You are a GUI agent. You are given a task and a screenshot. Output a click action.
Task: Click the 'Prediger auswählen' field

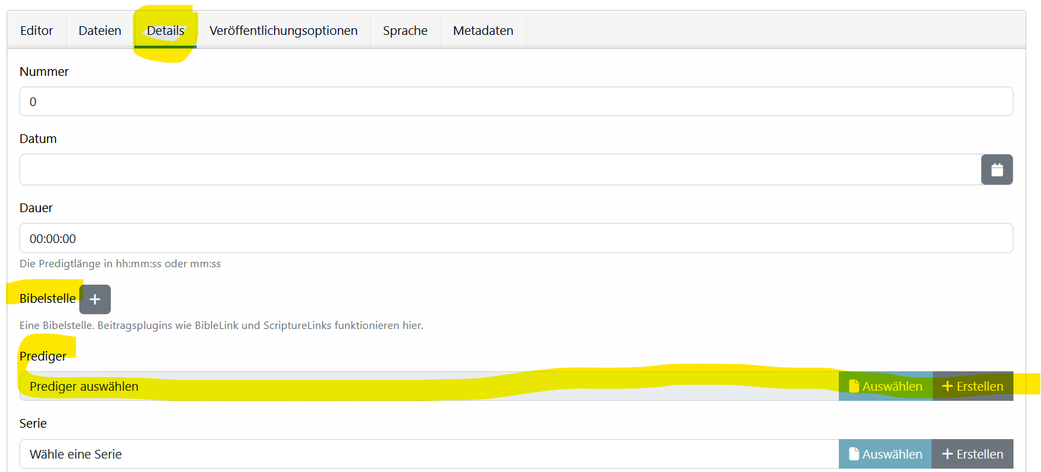coord(428,386)
